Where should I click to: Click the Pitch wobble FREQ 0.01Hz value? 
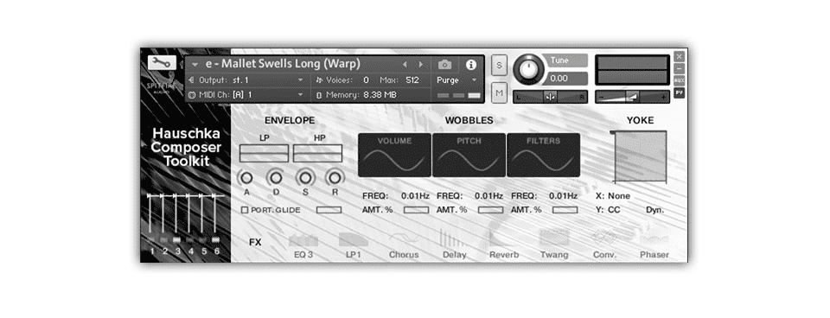pos(488,196)
